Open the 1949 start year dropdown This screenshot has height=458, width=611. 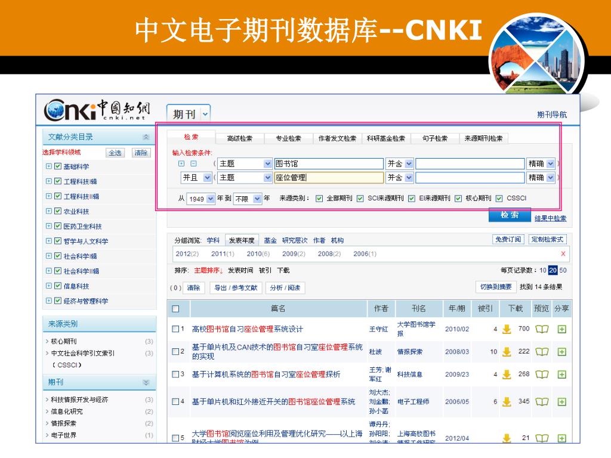211,199
